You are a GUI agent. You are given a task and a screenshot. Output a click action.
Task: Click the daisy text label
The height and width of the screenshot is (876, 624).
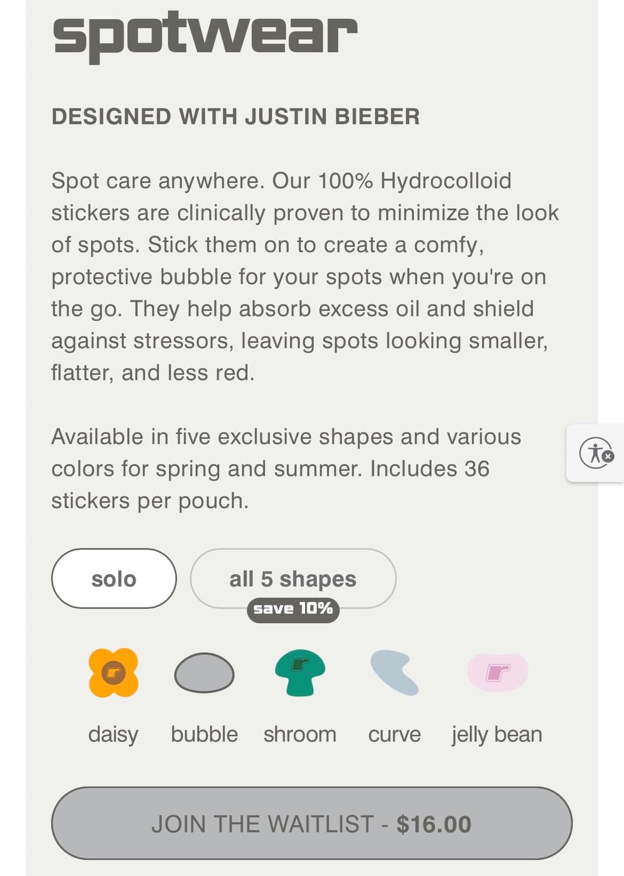click(x=113, y=734)
